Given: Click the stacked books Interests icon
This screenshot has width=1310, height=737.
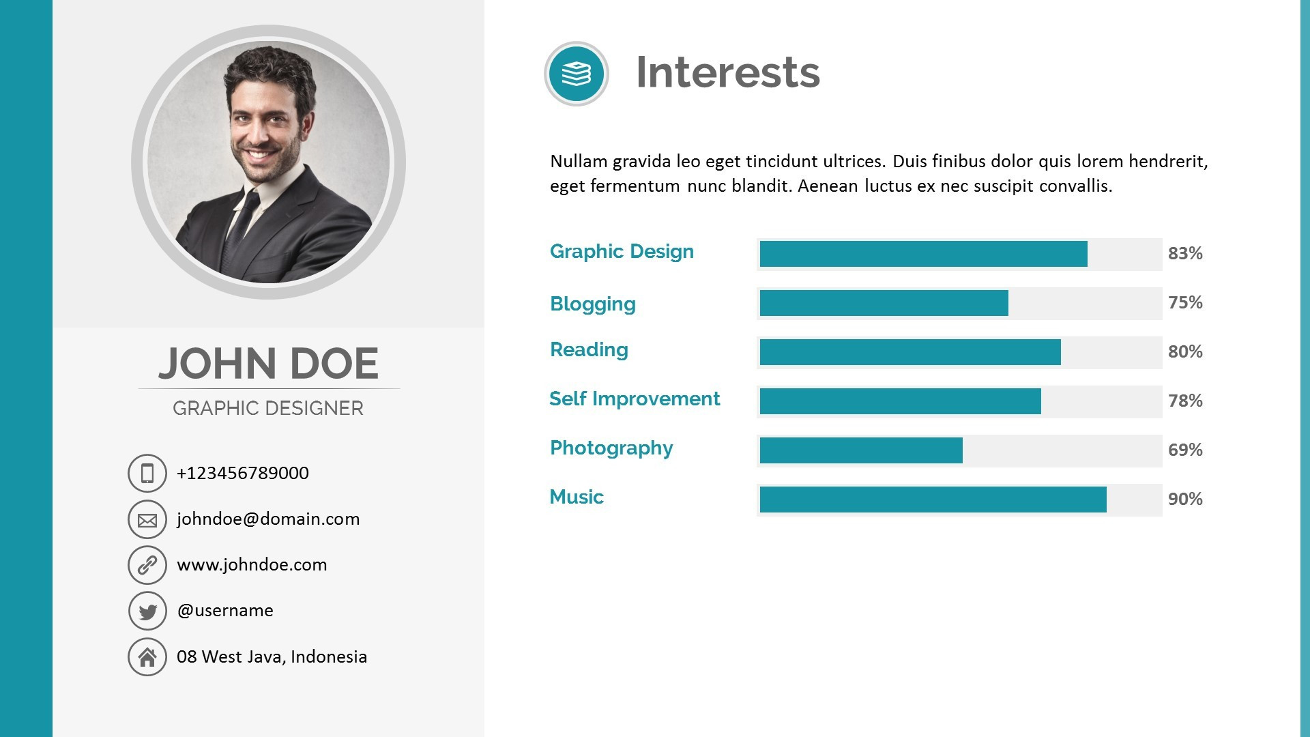Looking at the screenshot, I should click(577, 74).
